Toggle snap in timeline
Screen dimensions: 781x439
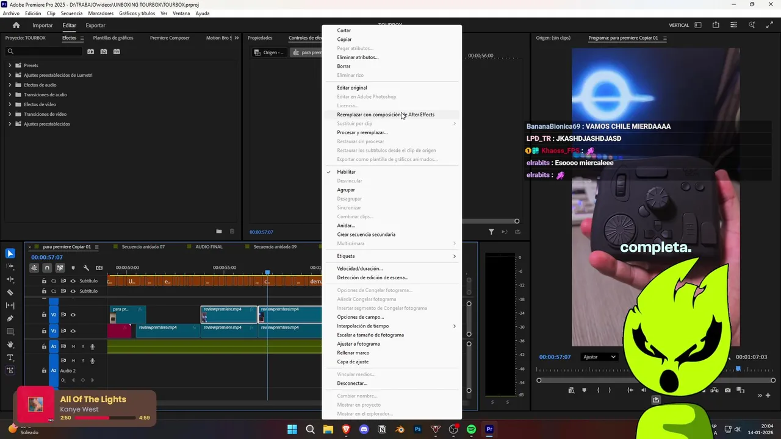[47, 268]
